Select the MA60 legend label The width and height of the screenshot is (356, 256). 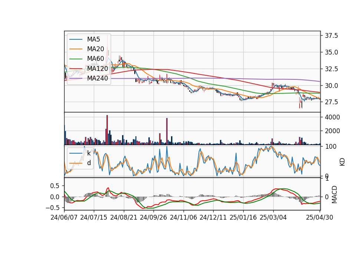(x=95, y=59)
